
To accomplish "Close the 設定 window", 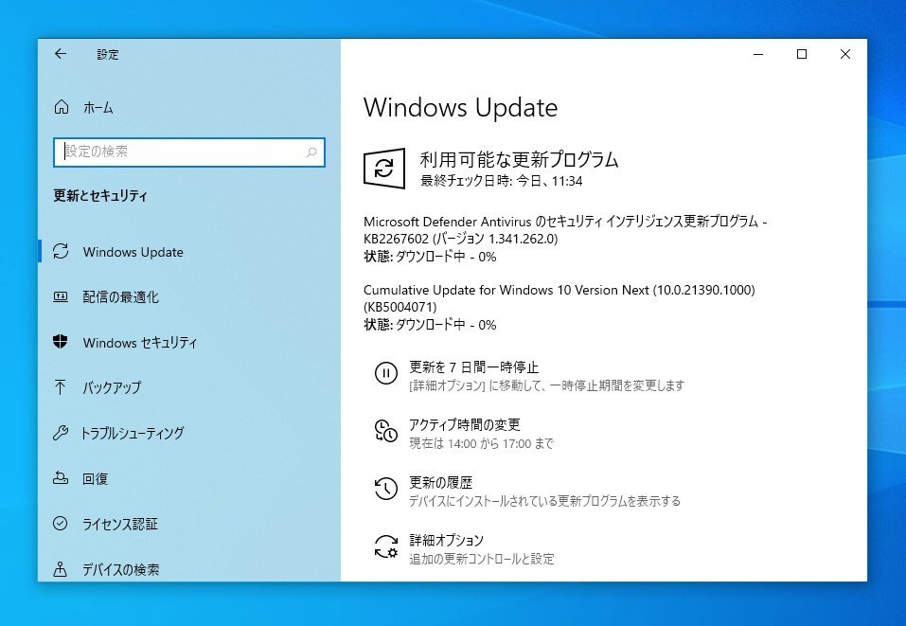I will pyautogui.click(x=844, y=54).
